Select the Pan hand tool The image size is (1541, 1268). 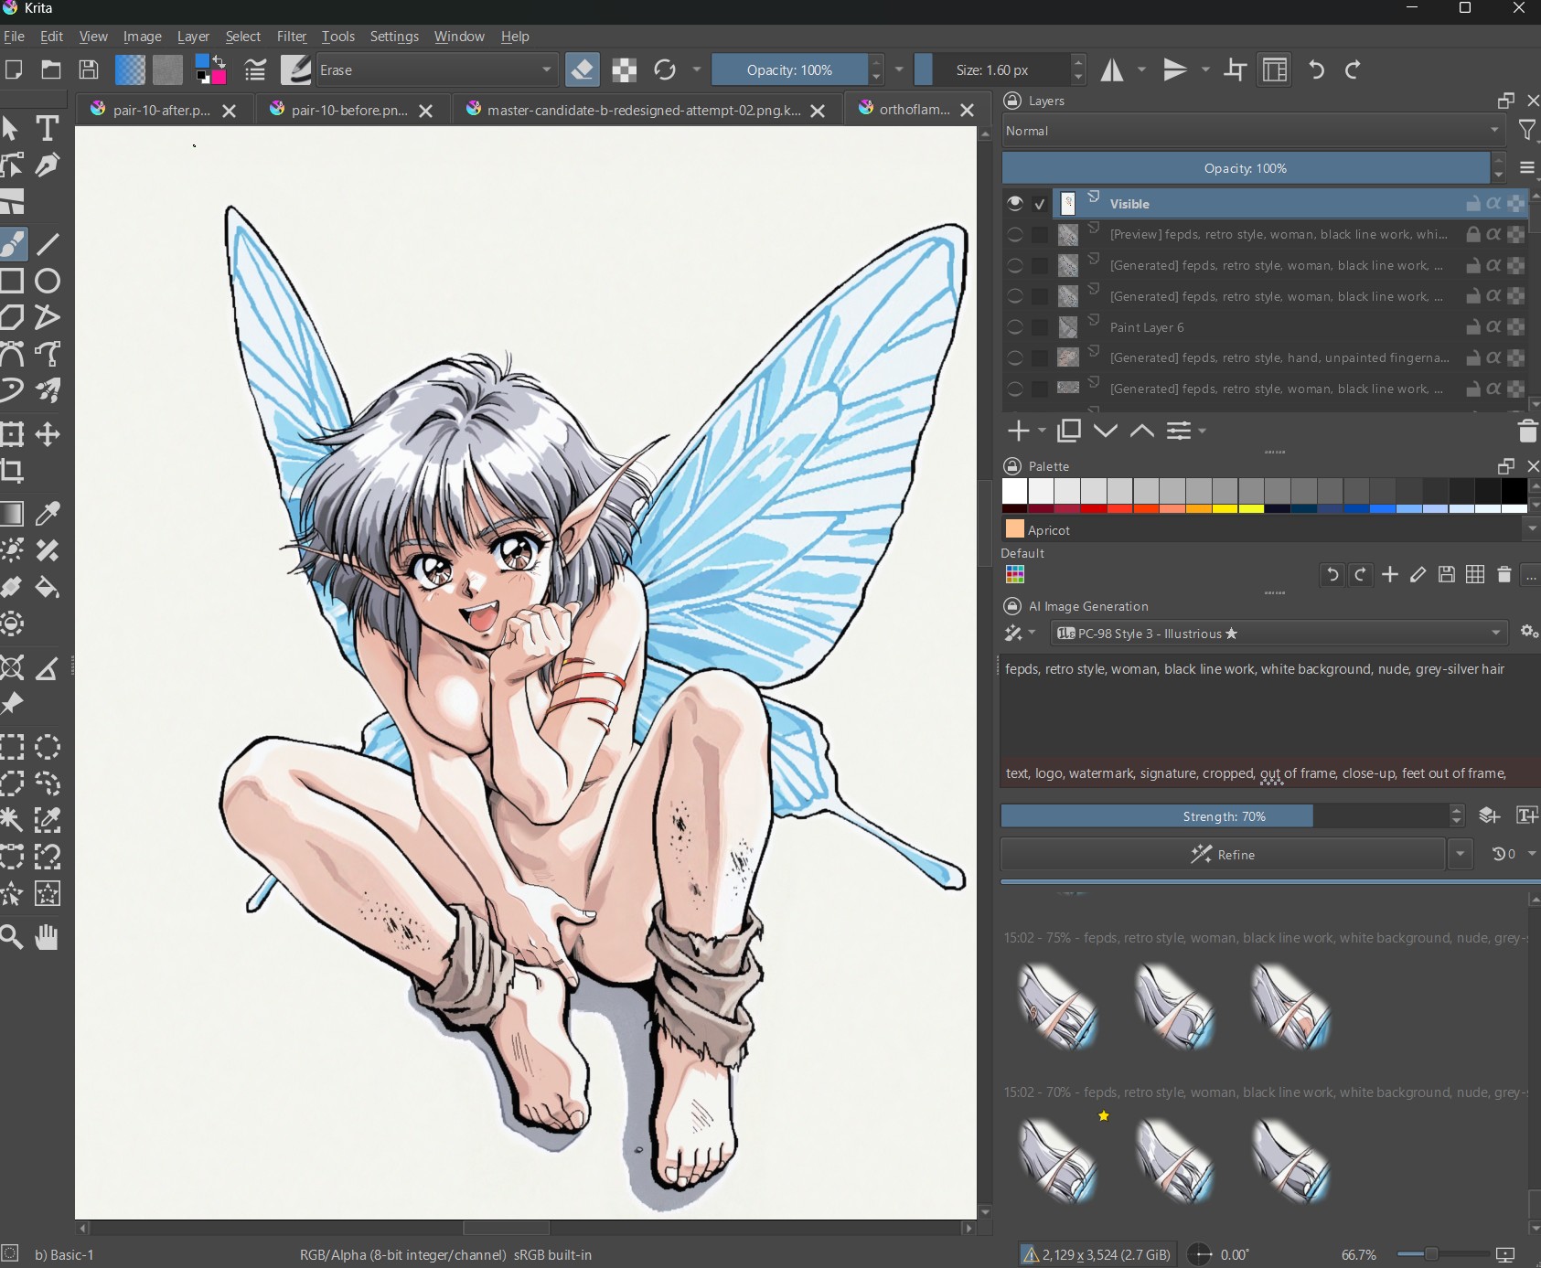click(x=48, y=937)
